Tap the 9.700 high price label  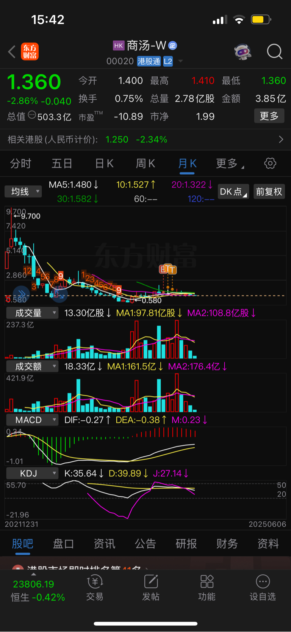click(30, 216)
